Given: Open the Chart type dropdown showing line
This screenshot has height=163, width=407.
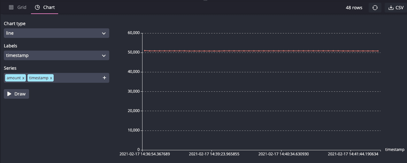Looking at the screenshot, I should coord(56,33).
